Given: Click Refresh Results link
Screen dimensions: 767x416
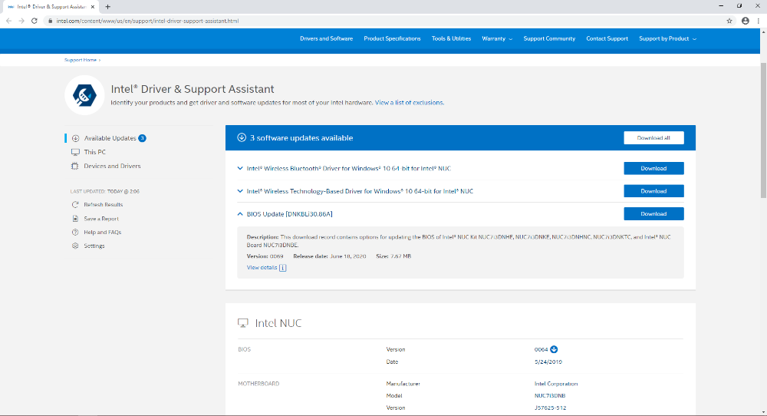Looking at the screenshot, I should 104,205.
